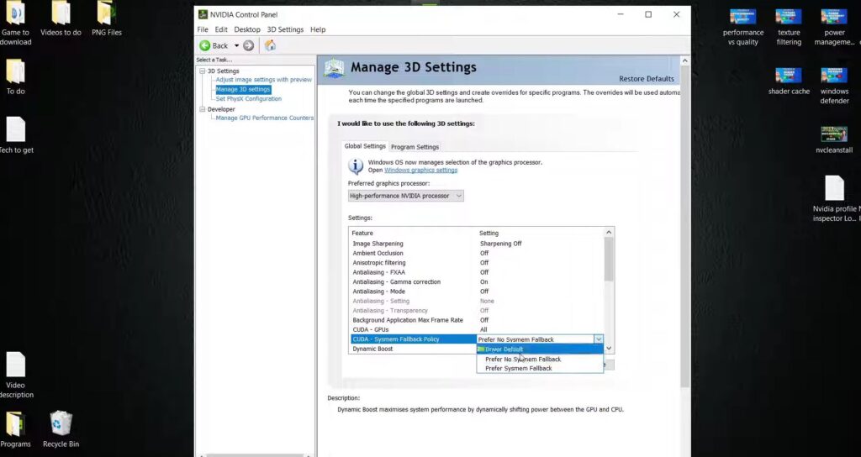The width and height of the screenshot is (861, 457).
Task: Switch to the Global Settings tab
Action: pyautogui.click(x=365, y=146)
